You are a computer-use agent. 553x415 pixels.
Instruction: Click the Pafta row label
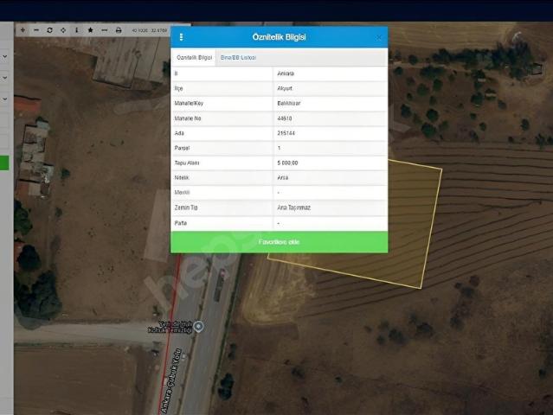[x=181, y=223]
